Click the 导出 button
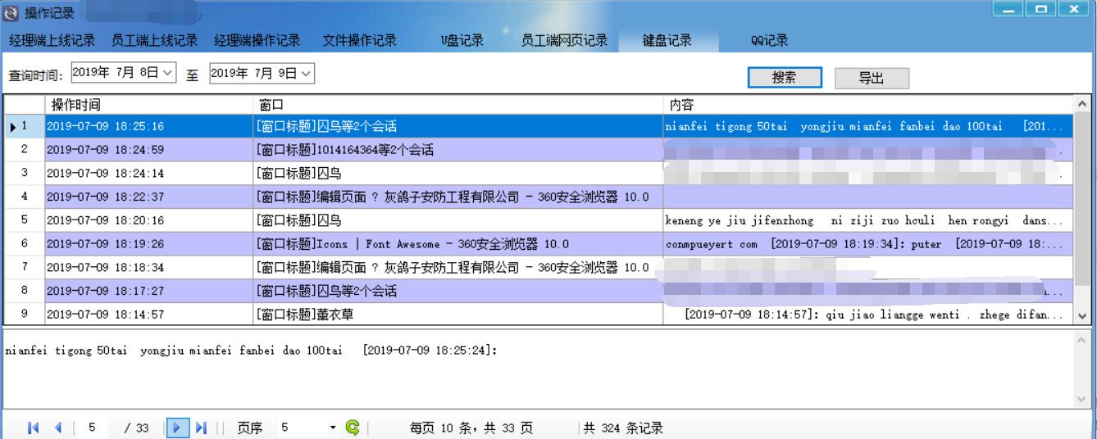 tap(871, 78)
